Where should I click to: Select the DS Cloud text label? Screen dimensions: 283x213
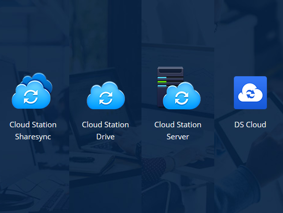[250, 124]
